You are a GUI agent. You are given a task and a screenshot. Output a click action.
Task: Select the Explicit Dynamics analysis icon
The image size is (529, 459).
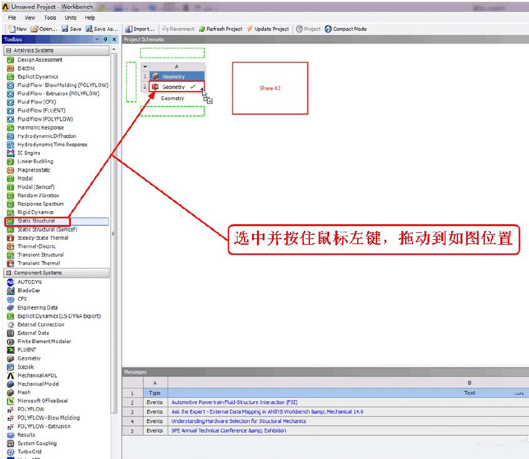click(11, 77)
